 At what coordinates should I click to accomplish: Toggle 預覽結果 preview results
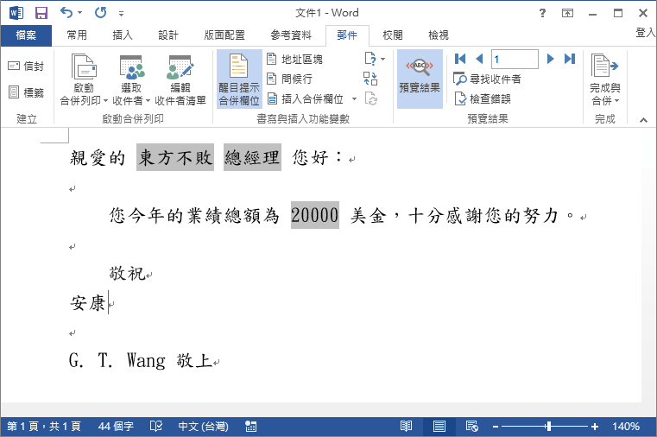click(420, 79)
